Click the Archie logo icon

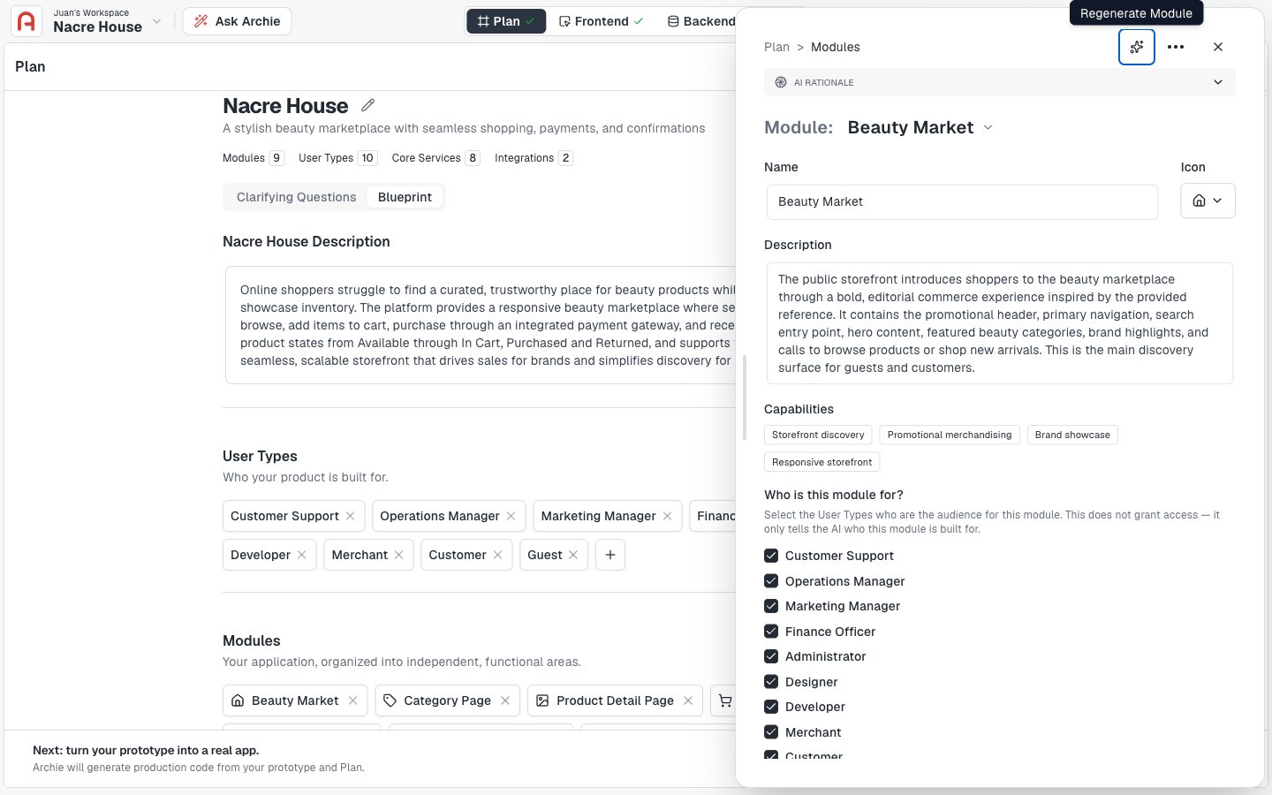click(x=26, y=21)
